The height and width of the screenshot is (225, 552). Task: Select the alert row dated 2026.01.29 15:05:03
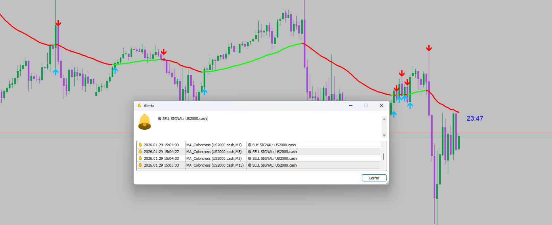point(259,165)
